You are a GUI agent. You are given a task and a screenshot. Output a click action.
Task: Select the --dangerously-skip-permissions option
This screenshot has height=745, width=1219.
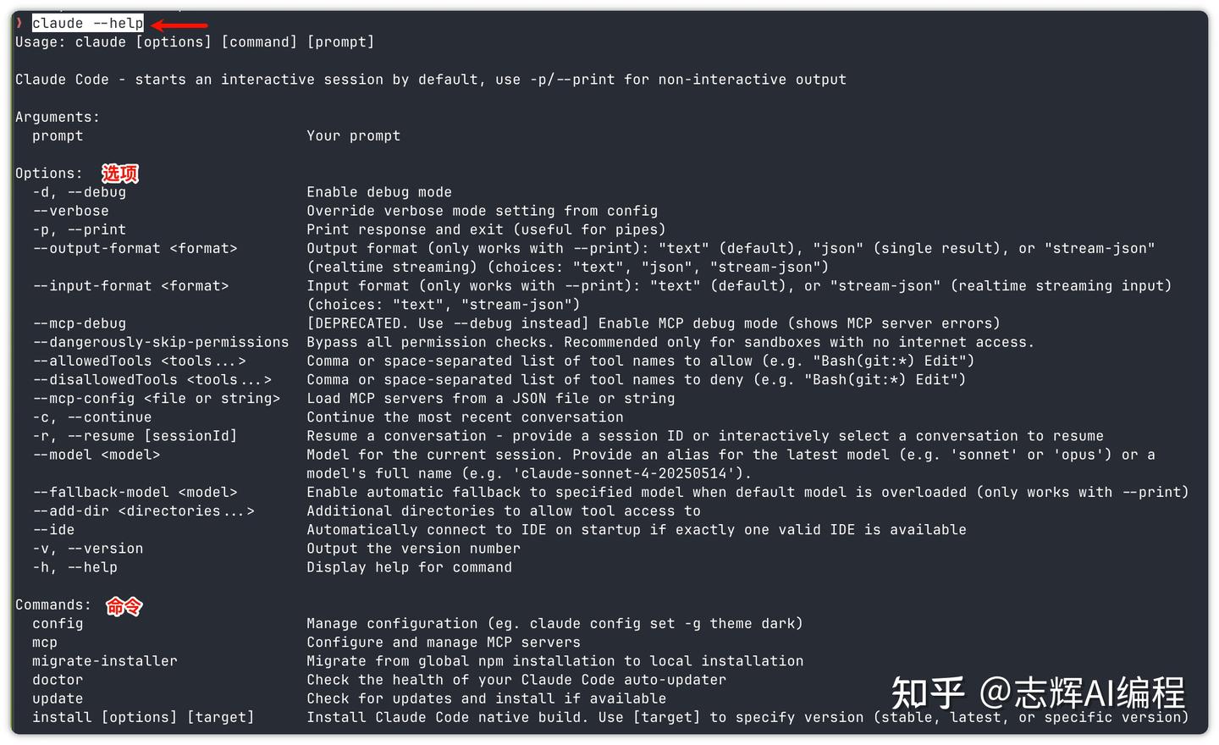click(x=161, y=342)
